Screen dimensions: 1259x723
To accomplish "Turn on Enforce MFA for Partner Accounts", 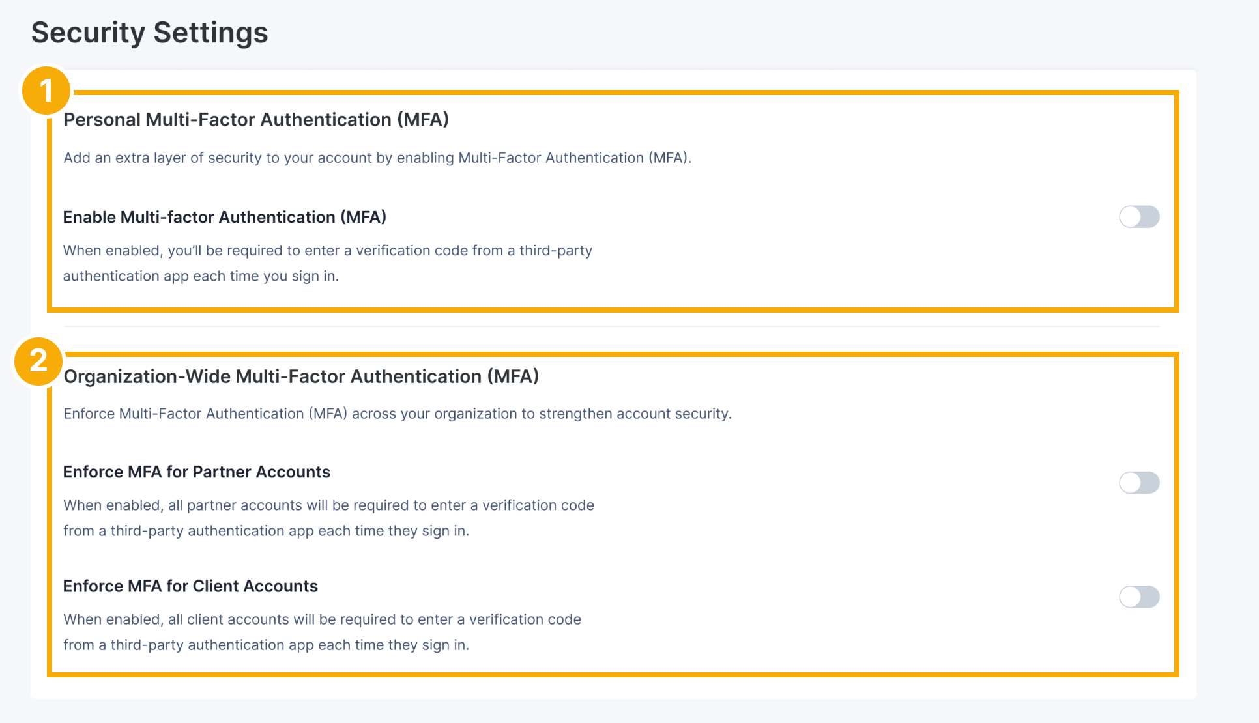I will pos(1138,483).
